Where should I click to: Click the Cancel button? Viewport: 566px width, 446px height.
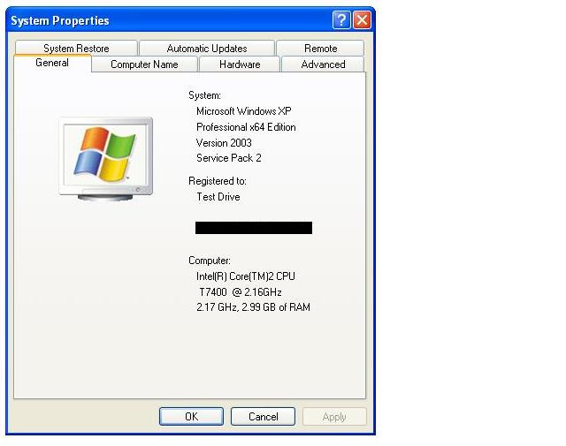pos(263,417)
